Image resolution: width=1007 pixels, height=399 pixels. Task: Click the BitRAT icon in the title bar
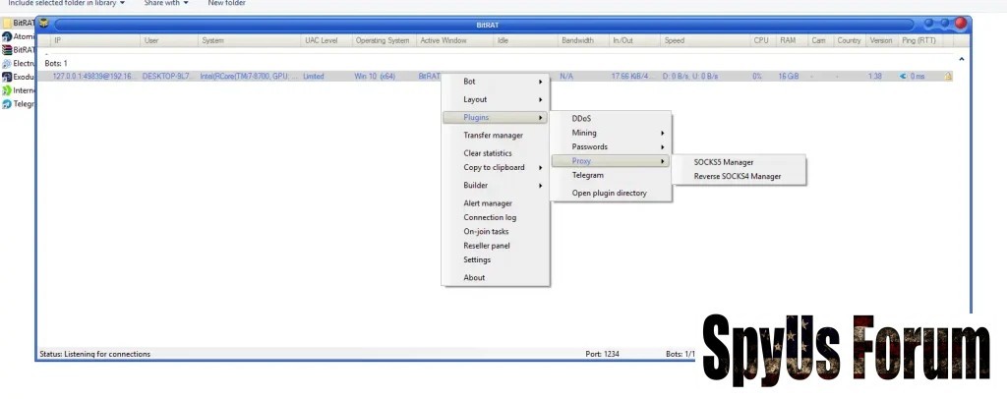point(44,23)
